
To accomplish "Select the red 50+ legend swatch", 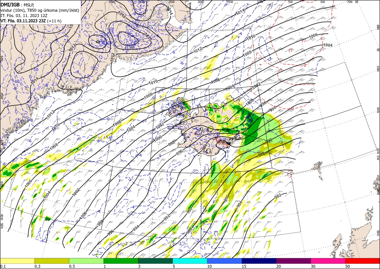I will click(x=363, y=261).
